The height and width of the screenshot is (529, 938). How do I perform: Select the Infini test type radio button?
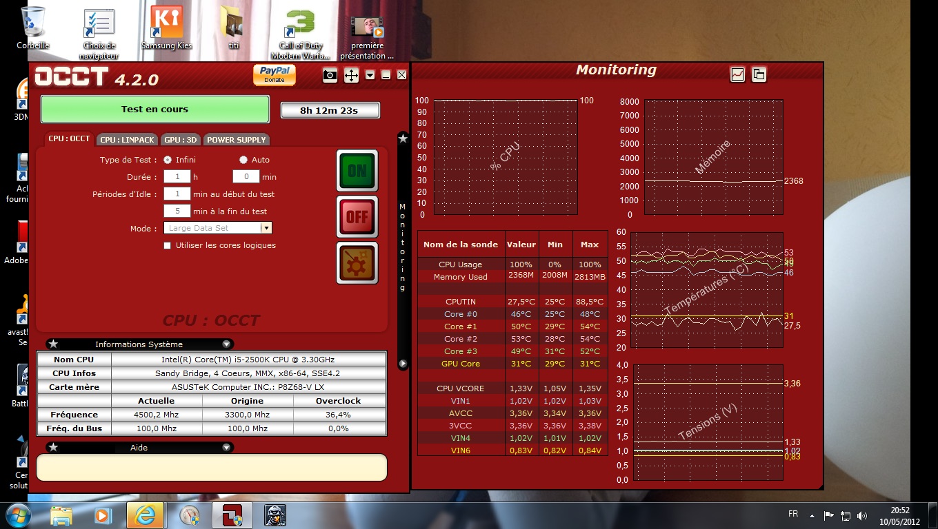(168, 160)
